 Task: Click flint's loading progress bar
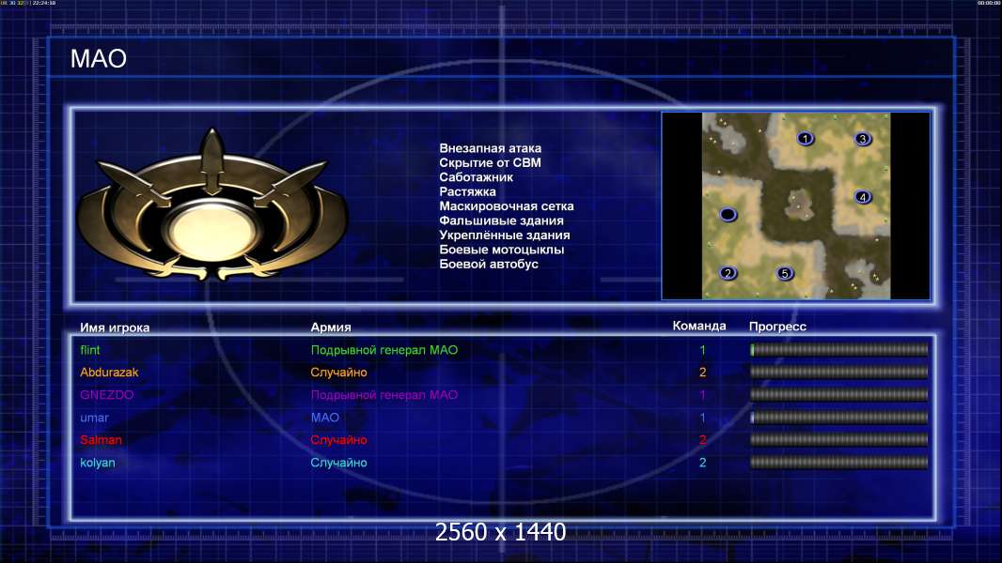point(839,349)
